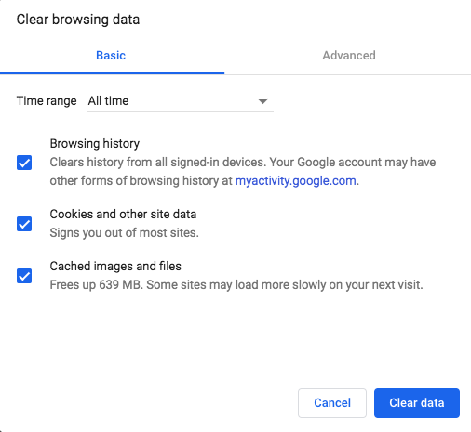Switch to the Basic tab
Viewport: 471px width, 432px height.
tap(111, 56)
